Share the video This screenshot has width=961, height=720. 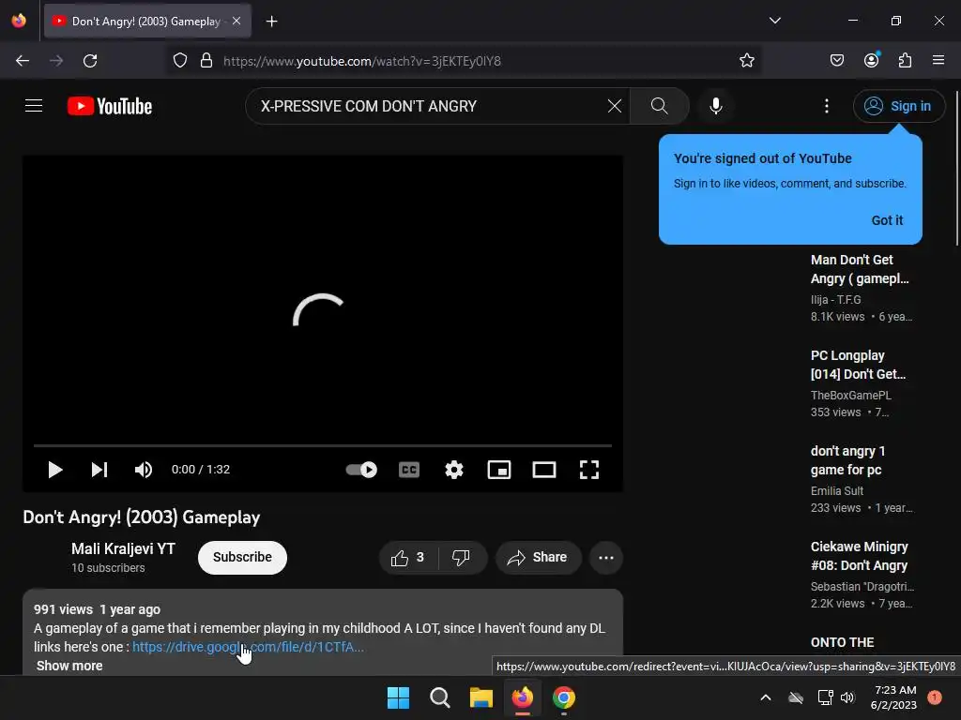tap(538, 557)
